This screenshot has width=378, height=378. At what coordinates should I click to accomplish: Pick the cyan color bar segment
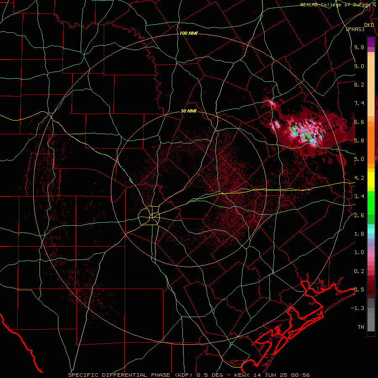(371, 231)
